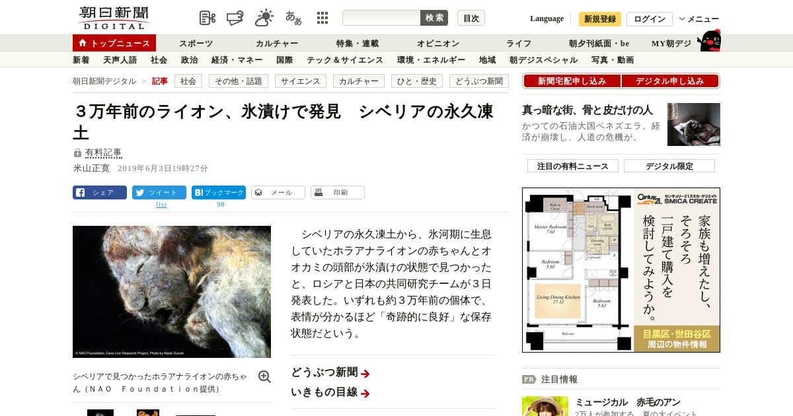This screenshot has width=793, height=416.
Task: Send the article by mail
Action: (x=278, y=193)
